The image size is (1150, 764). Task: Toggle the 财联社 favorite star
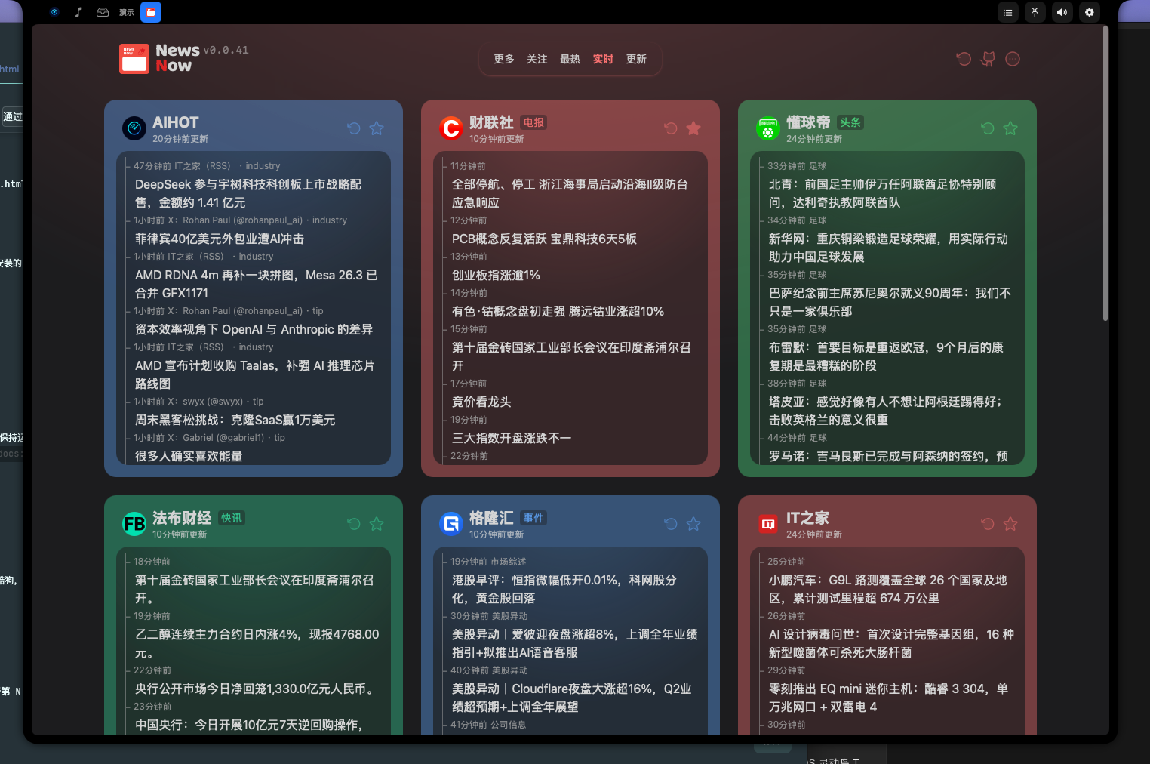pos(693,128)
